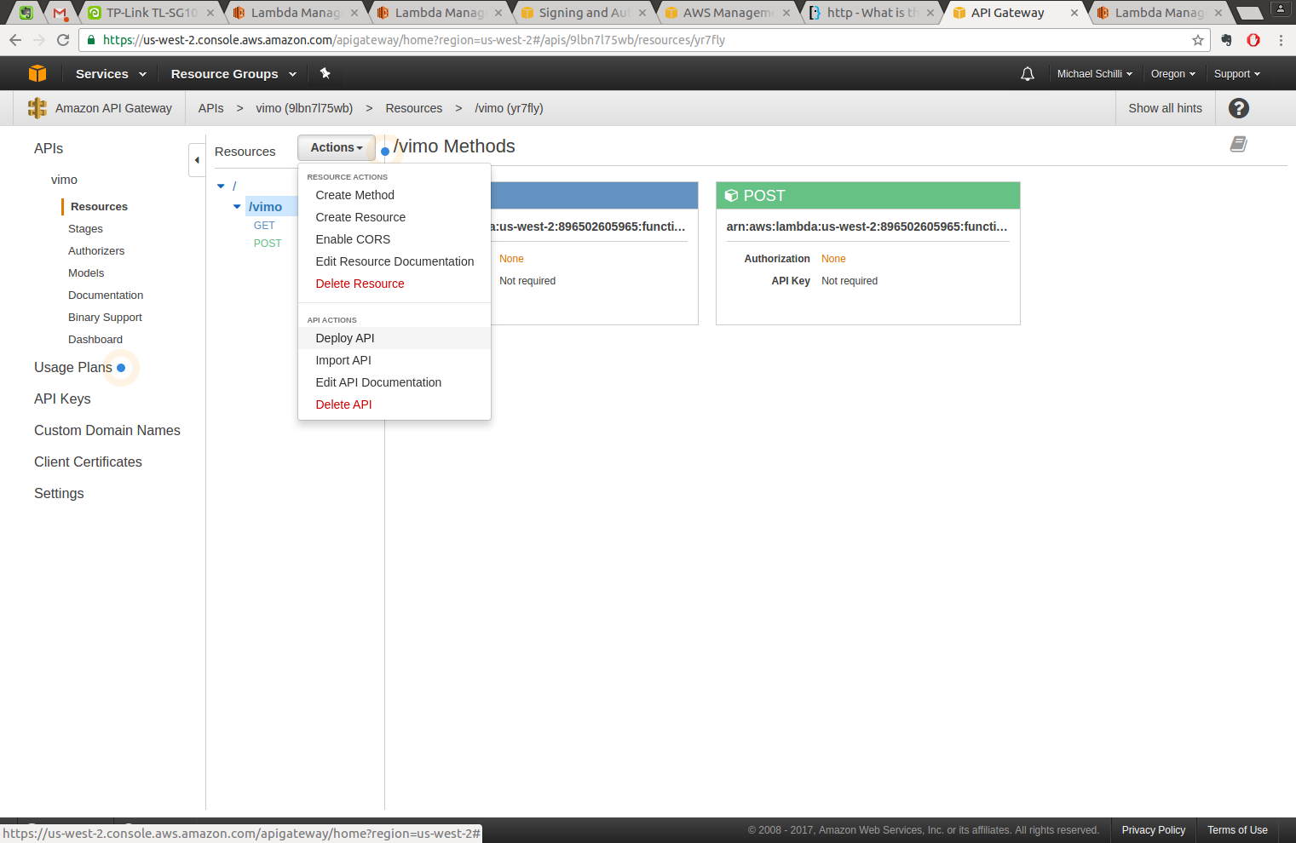
Task: Go to Usage Plans
Action: (x=73, y=368)
